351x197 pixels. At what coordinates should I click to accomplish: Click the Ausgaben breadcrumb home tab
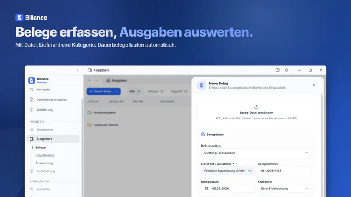pyautogui.click(x=117, y=80)
